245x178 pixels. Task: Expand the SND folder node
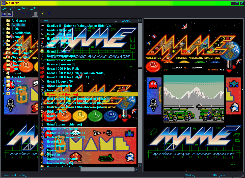pos(4,69)
